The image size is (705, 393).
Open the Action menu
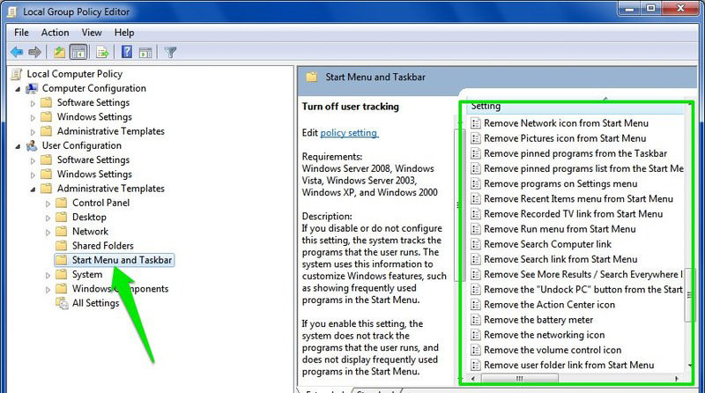coord(55,33)
